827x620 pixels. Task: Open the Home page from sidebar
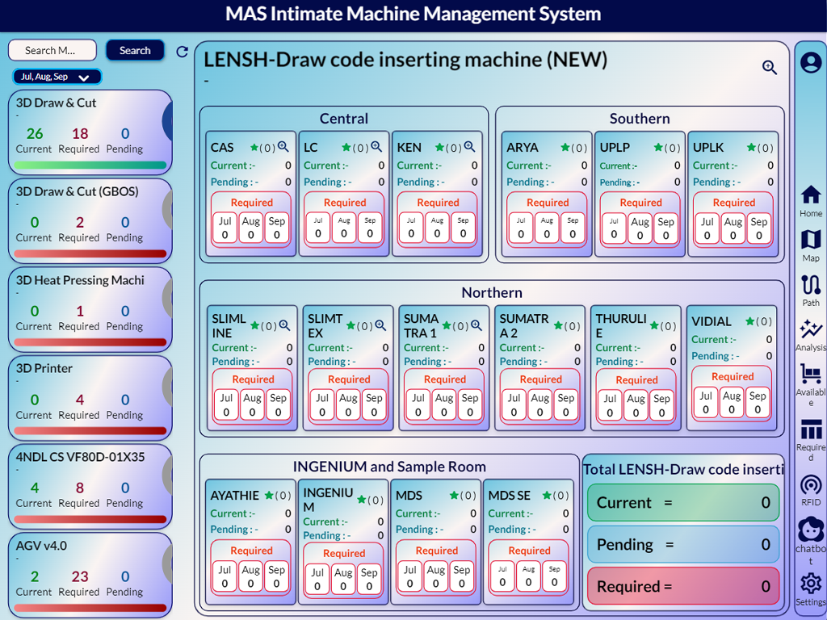point(811,195)
